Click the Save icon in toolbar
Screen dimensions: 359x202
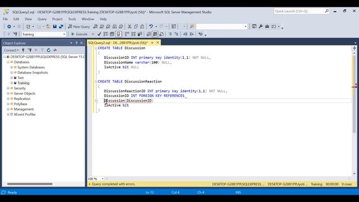point(55,26)
